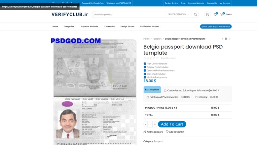The image size is (257, 145).
Task: Open the shopping cart icon
Action: tap(222, 14)
